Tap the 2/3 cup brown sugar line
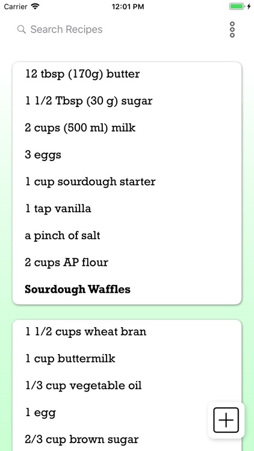 coord(82,440)
